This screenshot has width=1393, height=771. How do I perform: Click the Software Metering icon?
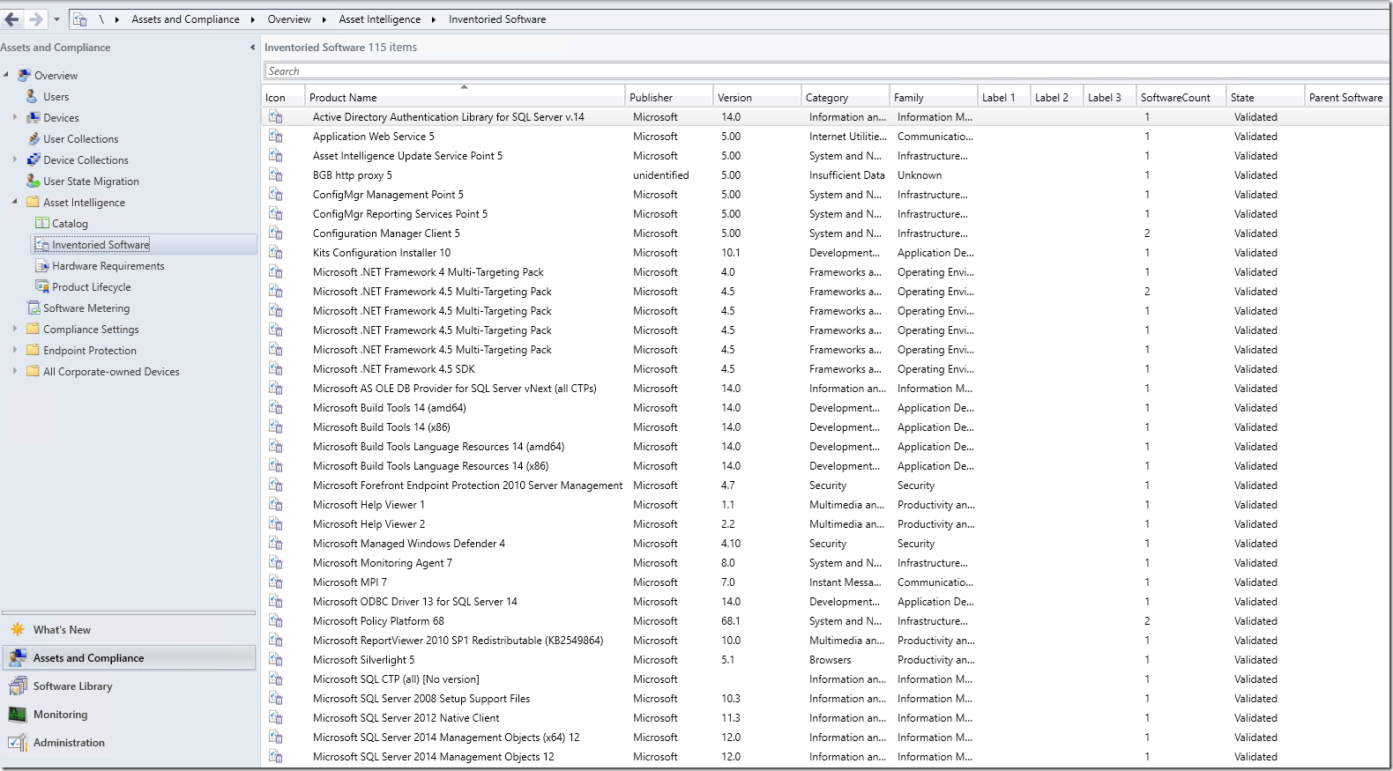pyautogui.click(x=34, y=308)
